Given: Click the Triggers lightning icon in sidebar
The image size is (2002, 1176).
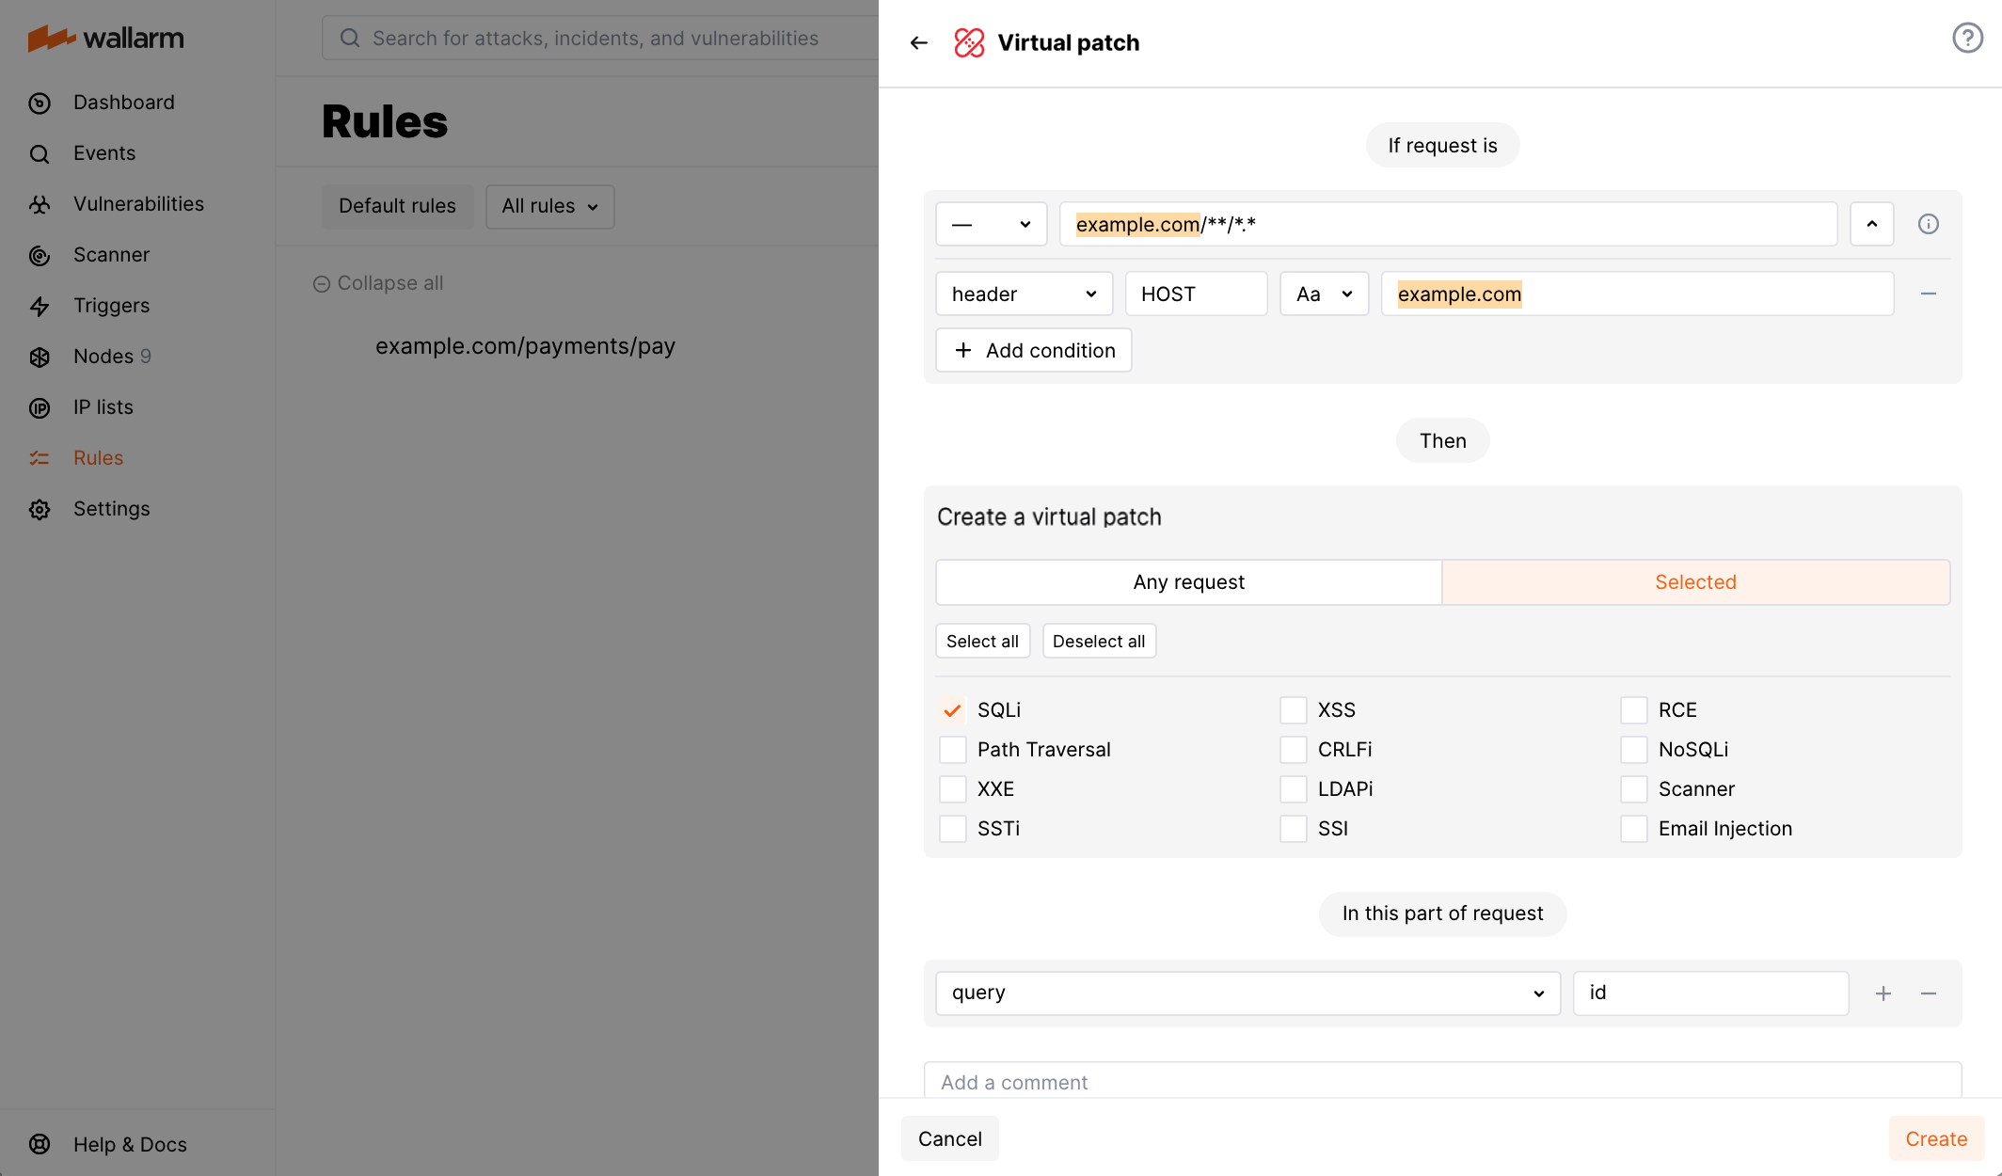Looking at the screenshot, I should (x=40, y=306).
